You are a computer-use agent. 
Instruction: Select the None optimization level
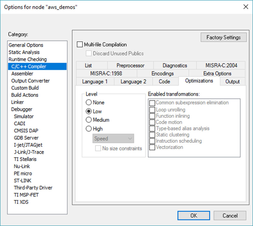88,102
